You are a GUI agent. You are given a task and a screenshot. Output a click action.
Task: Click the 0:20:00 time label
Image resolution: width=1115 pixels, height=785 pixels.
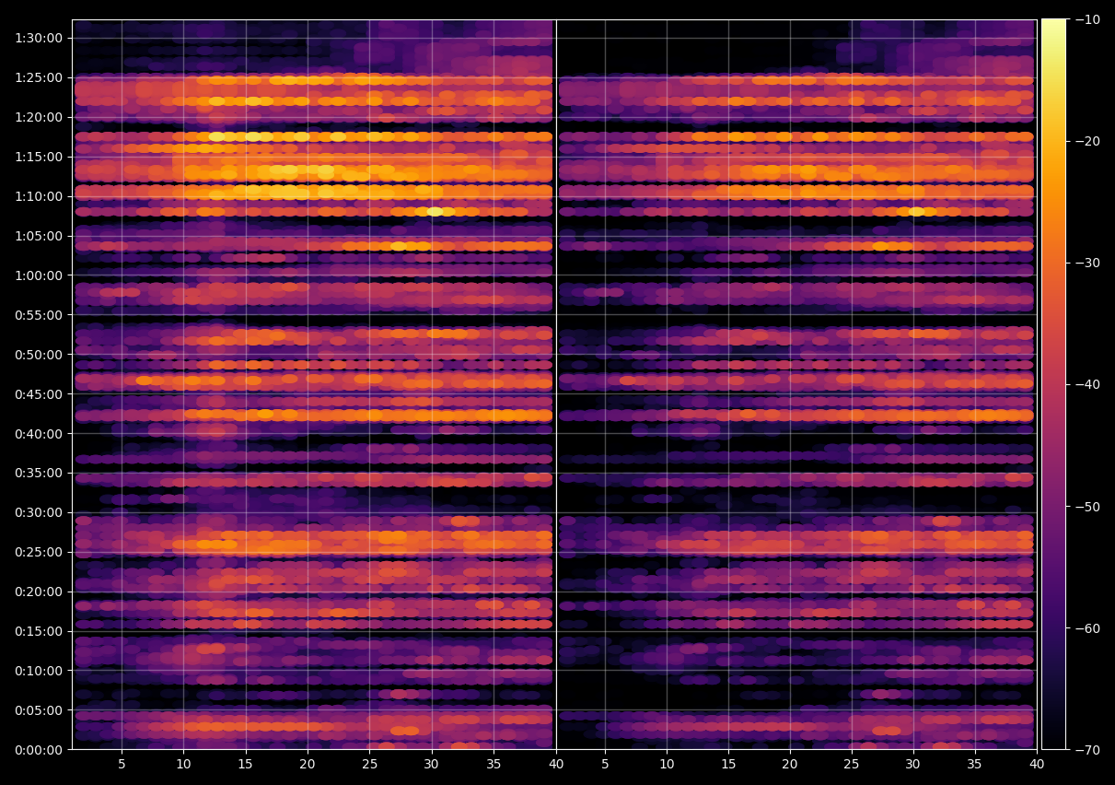(39, 592)
